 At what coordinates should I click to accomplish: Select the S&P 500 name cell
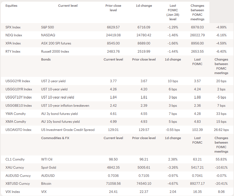coord(47,27)
